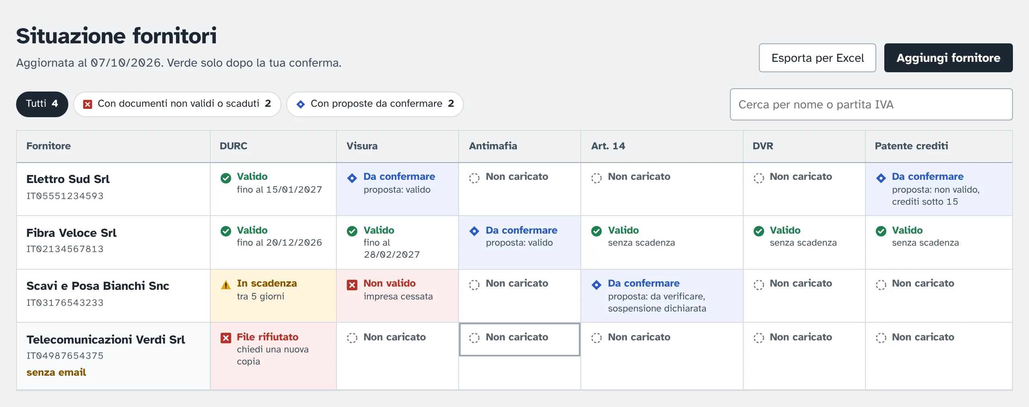This screenshot has width=1029, height=407.
Task: Click the dashed circle icon in Telecomunicazioni Verdi Patente crediti cell
Action: (881, 338)
